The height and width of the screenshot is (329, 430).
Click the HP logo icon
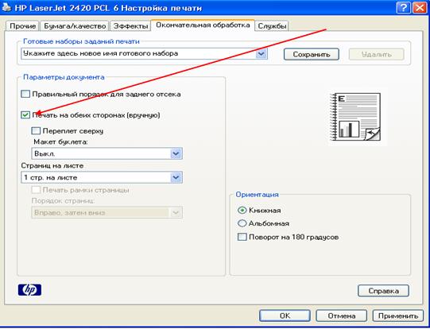pyautogui.click(x=29, y=290)
